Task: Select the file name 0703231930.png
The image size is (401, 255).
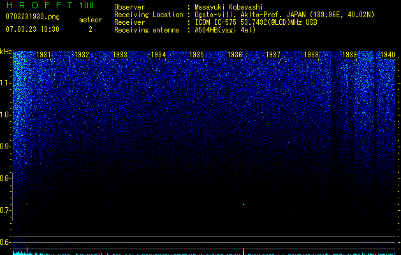Action: click(x=33, y=17)
